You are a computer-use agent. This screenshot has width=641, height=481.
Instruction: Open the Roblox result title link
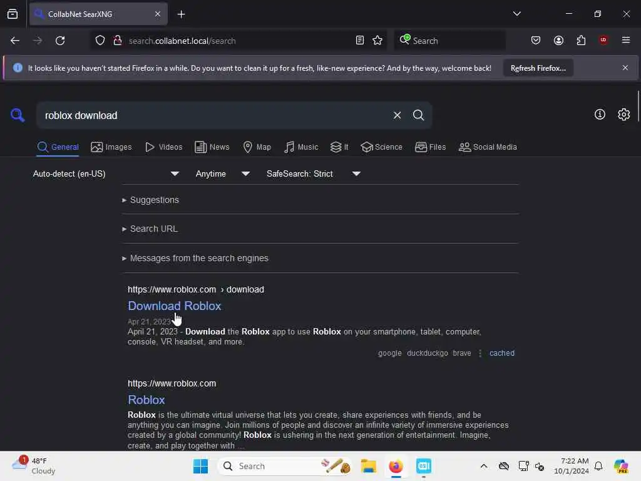146,400
